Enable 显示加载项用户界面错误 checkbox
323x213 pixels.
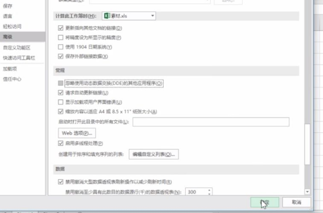(60, 102)
